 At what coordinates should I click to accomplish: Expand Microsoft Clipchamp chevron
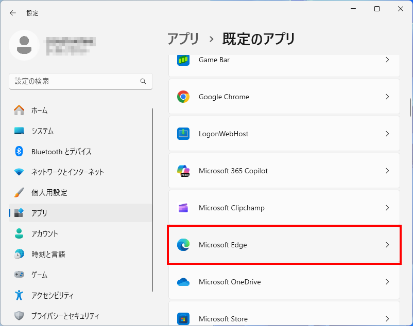[387, 208]
